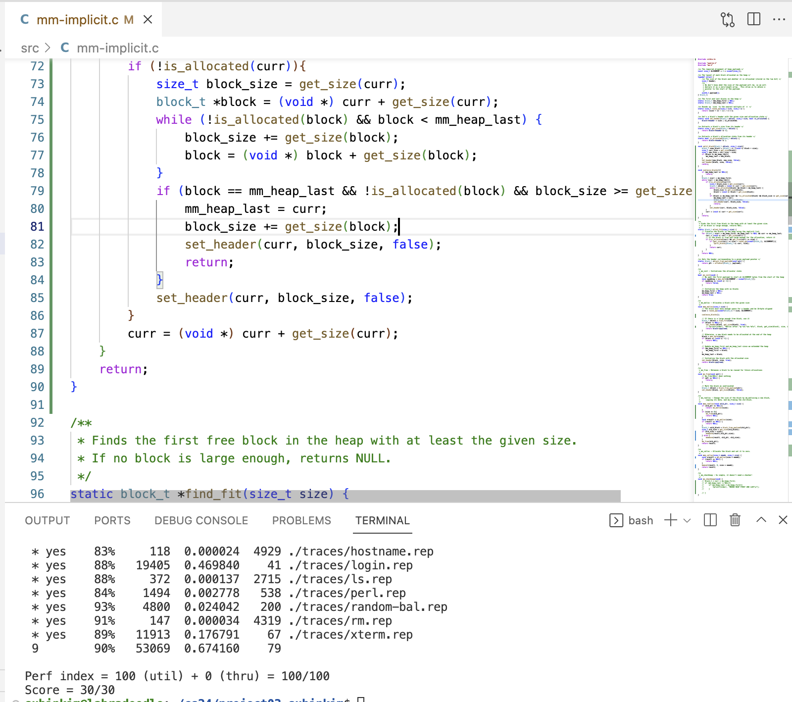This screenshot has width=792, height=702.
Task: Open the DEBUG CONSOLE tab
Action: pyautogui.click(x=201, y=520)
